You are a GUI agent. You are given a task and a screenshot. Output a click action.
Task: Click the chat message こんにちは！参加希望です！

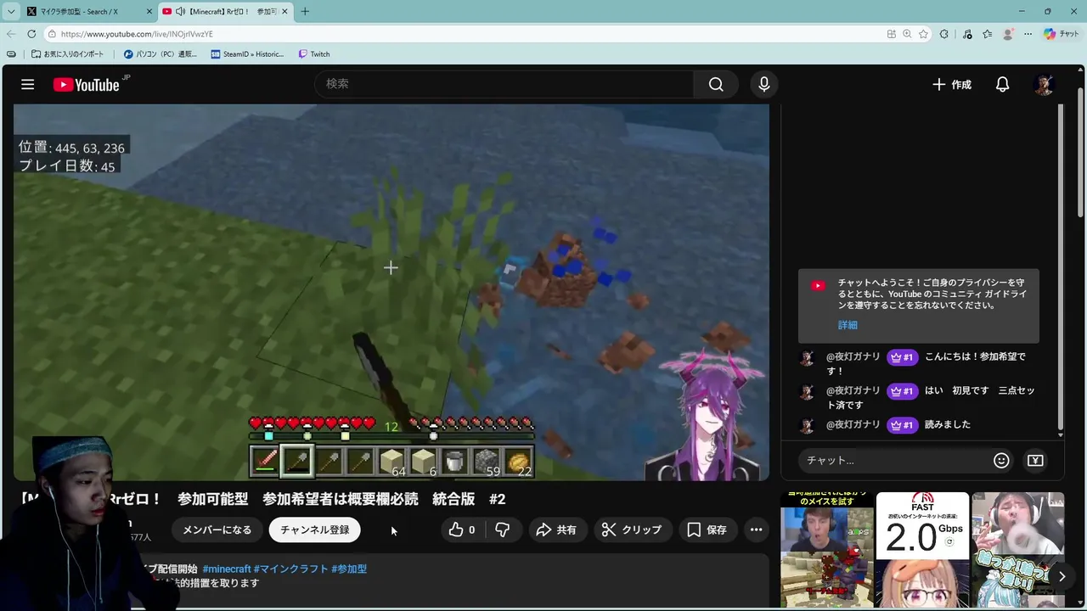point(926,363)
